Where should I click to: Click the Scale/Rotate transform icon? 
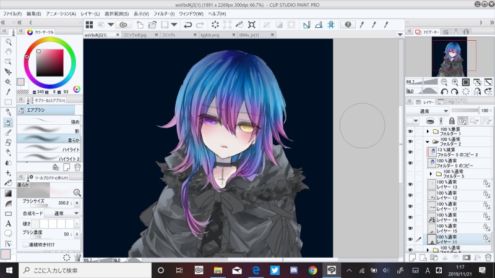point(227,25)
